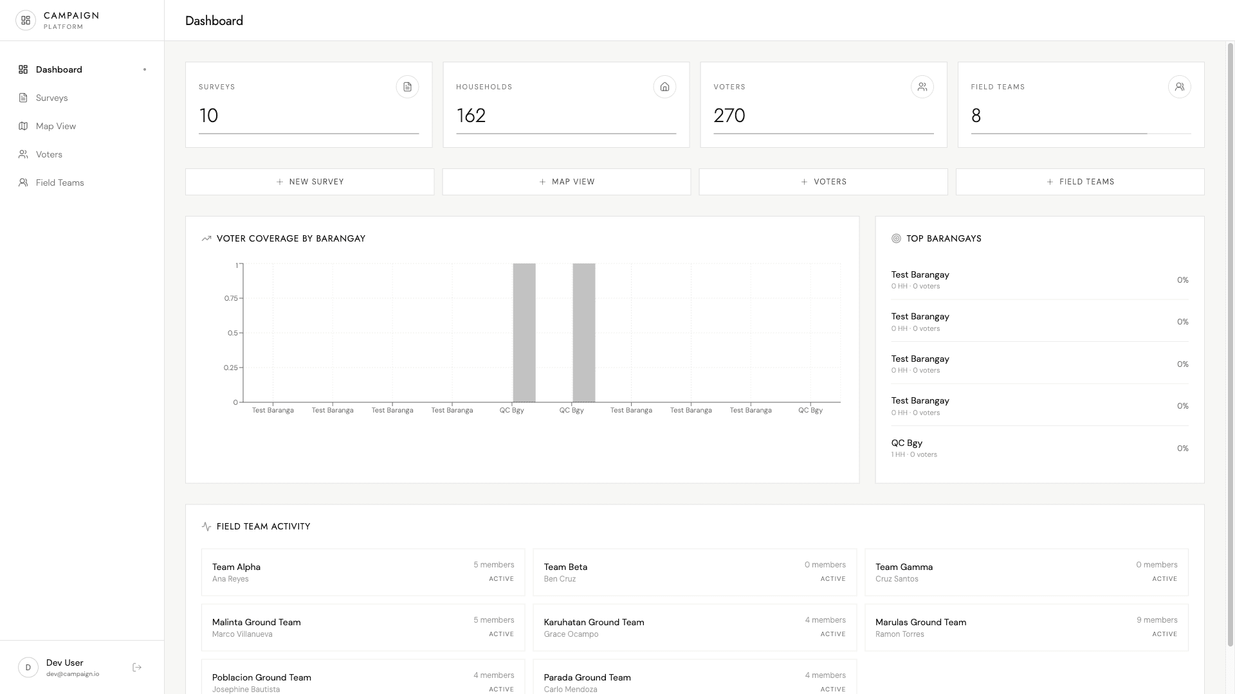Screen dimensions: 1235x694
Task: Click the people icon on Voters card
Action: (922, 87)
